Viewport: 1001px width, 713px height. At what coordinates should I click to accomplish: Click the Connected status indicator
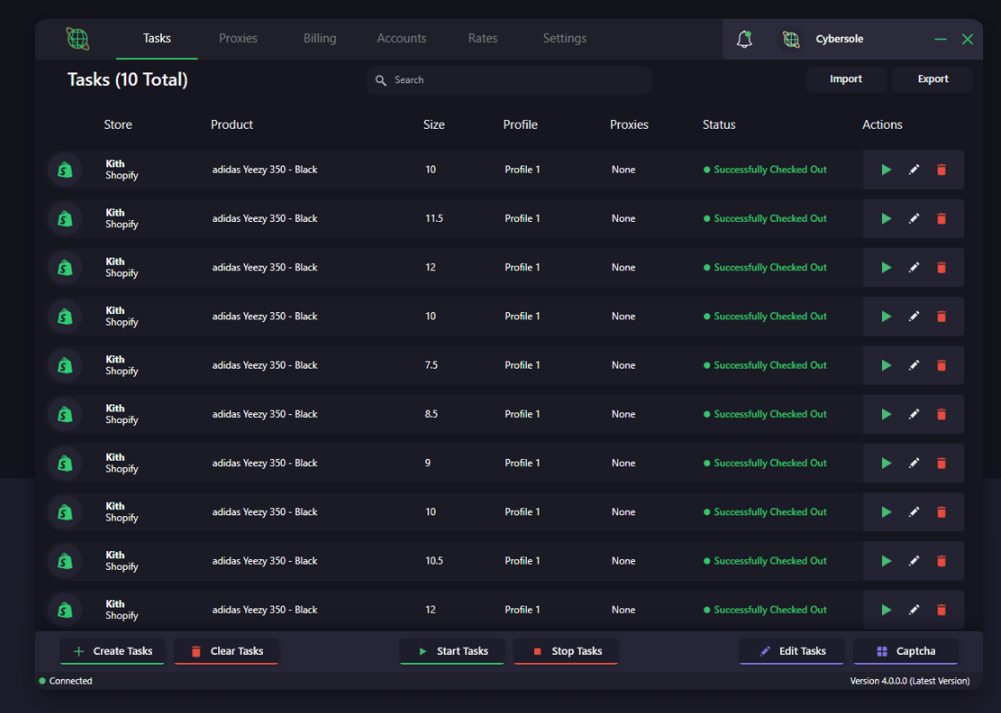point(66,681)
